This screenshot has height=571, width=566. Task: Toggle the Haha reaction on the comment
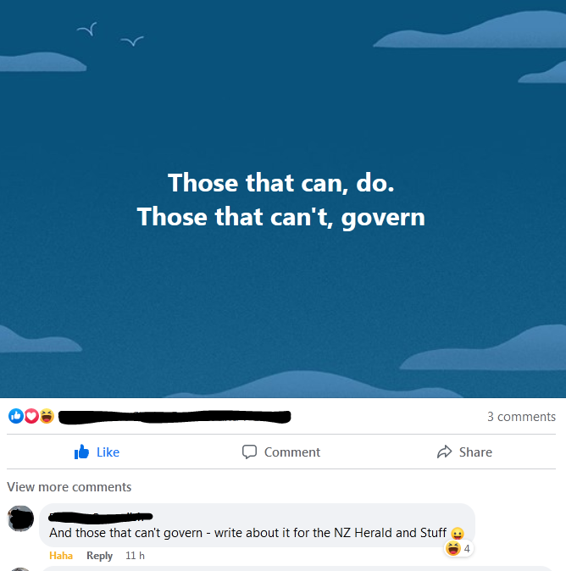[61, 556]
